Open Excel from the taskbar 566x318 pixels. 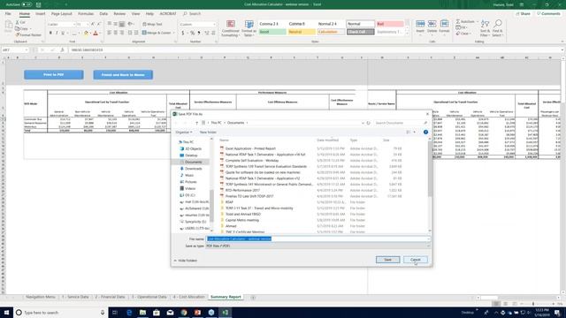pos(225,312)
